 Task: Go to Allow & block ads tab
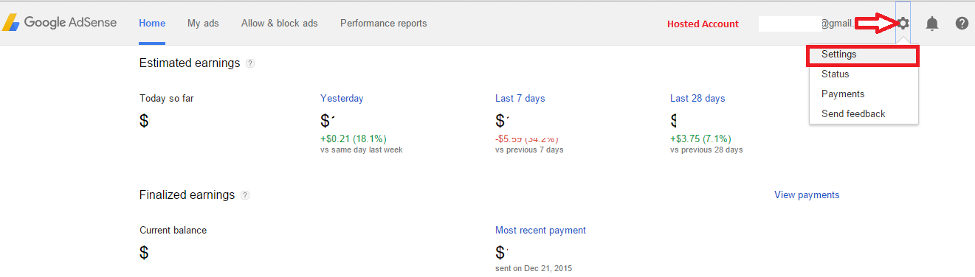[x=279, y=23]
